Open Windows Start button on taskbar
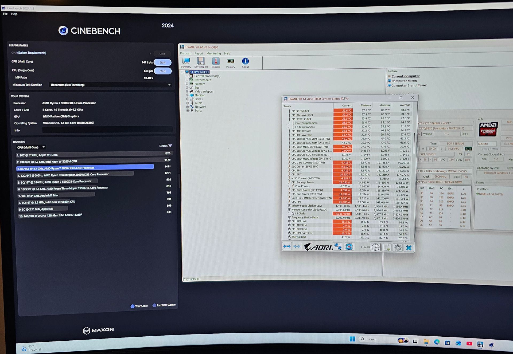This screenshot has height=354, width=513. (352, 339)
